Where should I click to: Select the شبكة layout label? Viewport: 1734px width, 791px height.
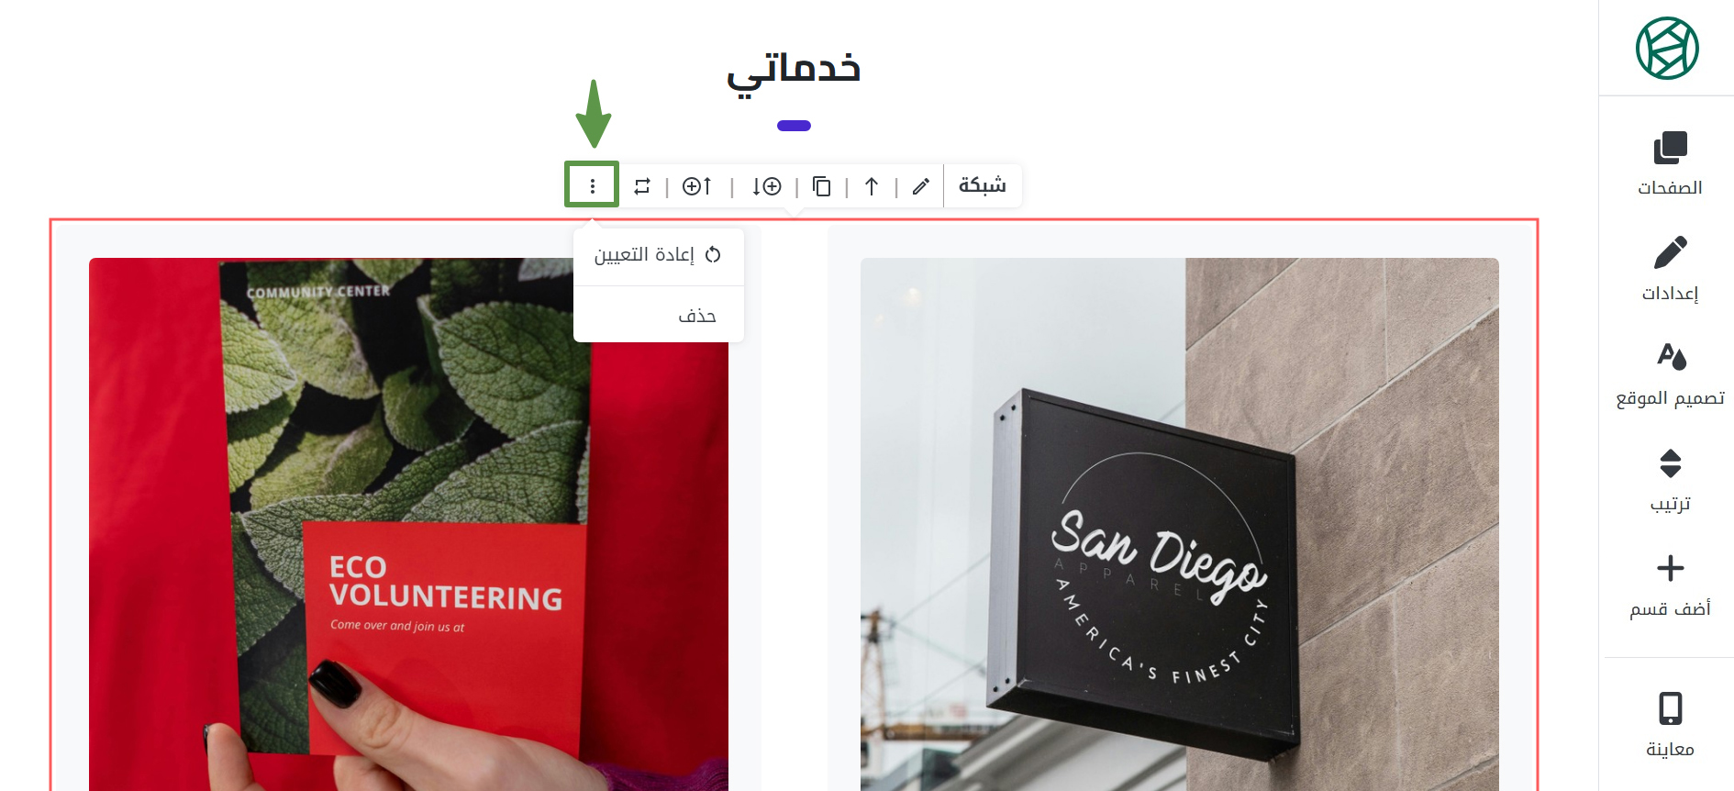point(982,185)
